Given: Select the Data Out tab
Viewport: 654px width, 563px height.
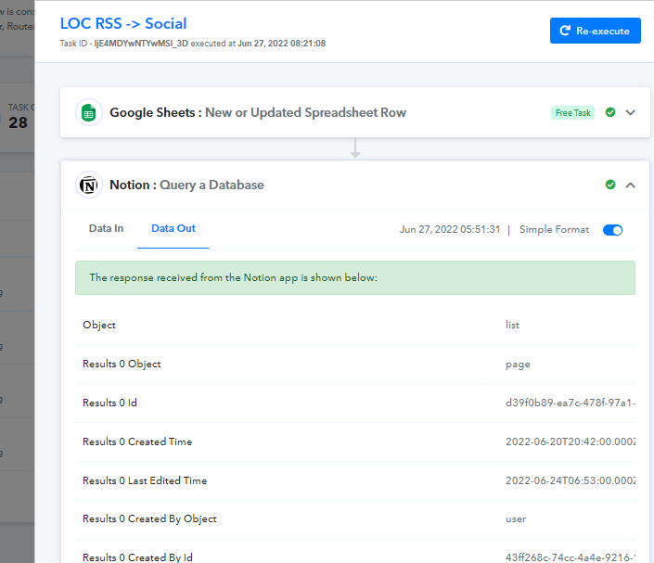Looking at the screenshot, I should [173, 228].
